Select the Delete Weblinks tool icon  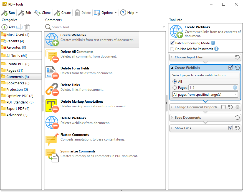(52, 123)
